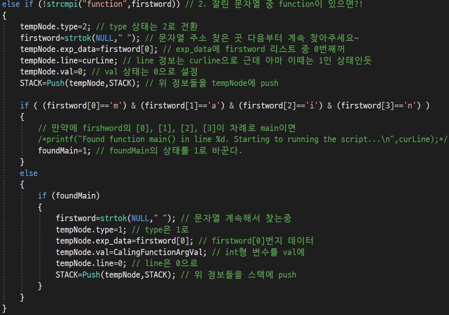Click the commented-out printf Found function main line

[x=243, y=139]
